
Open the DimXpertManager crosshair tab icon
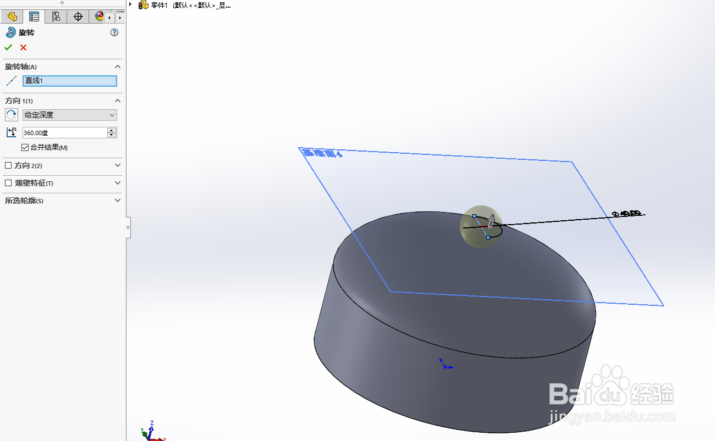point(78,16)
